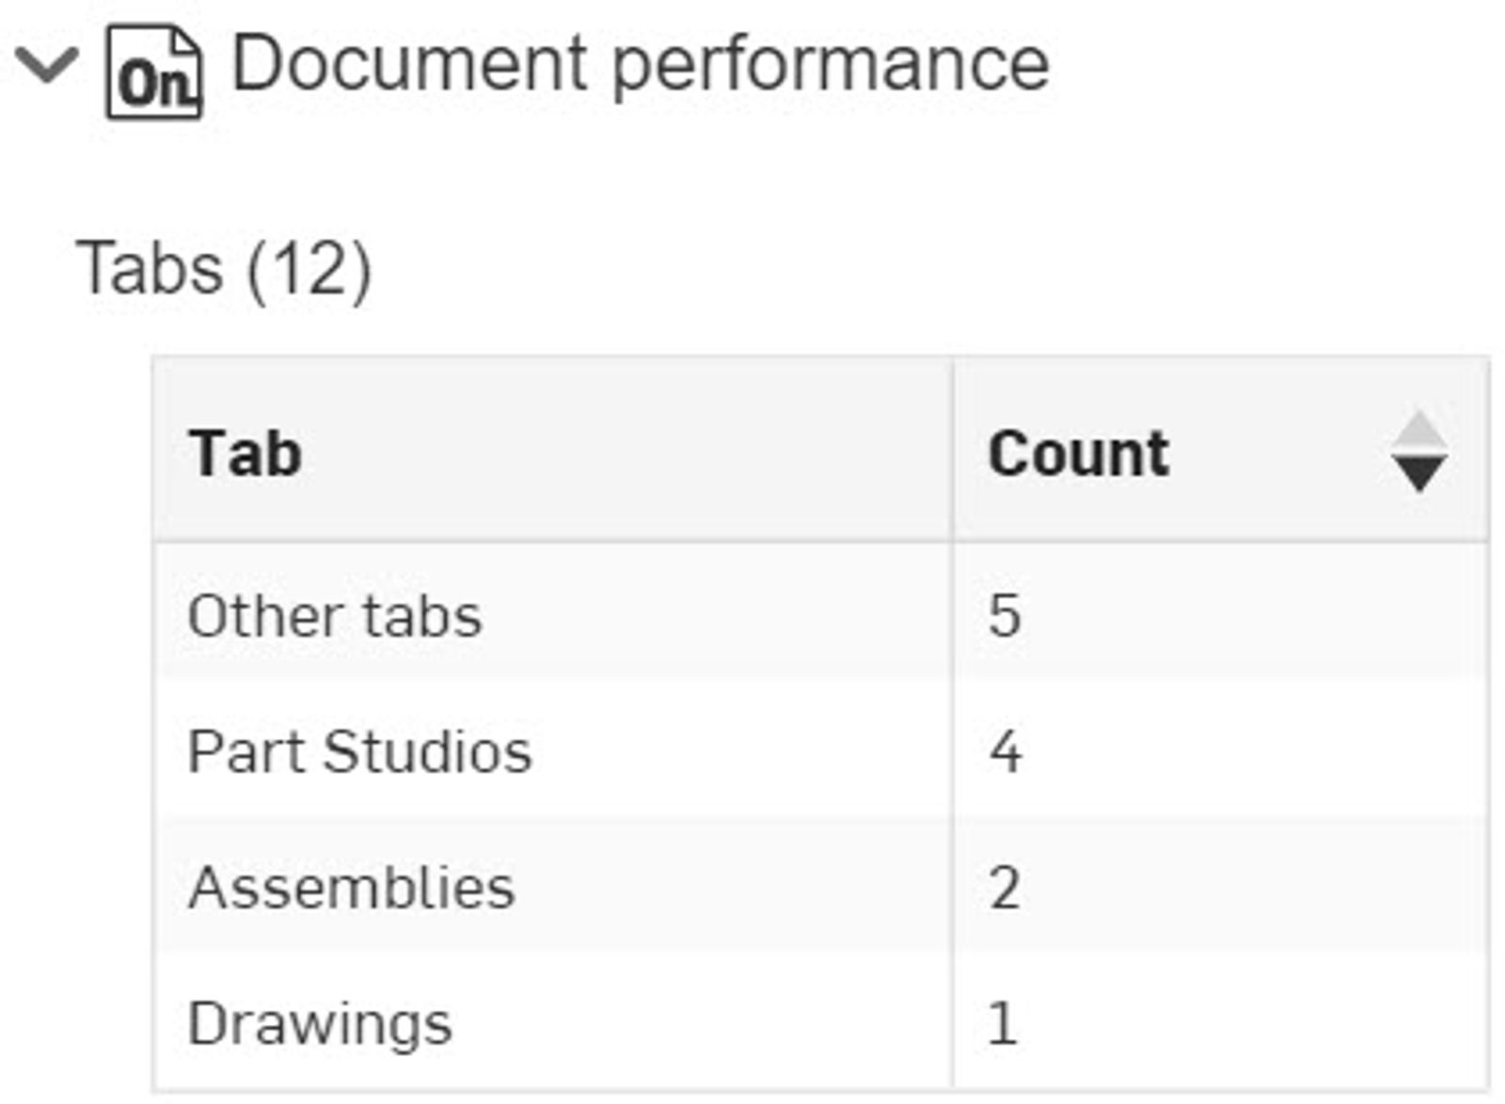Select the Assemblies row label

point(352,888)
